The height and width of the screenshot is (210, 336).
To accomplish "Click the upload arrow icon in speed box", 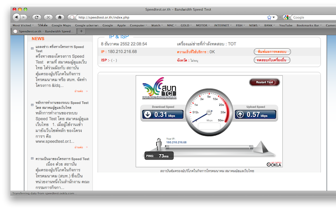I will pyautogui.click(x=240, y=114).
